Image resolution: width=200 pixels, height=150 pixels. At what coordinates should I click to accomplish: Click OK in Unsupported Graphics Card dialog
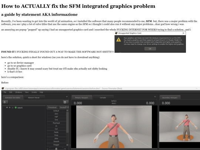(150, 49)
